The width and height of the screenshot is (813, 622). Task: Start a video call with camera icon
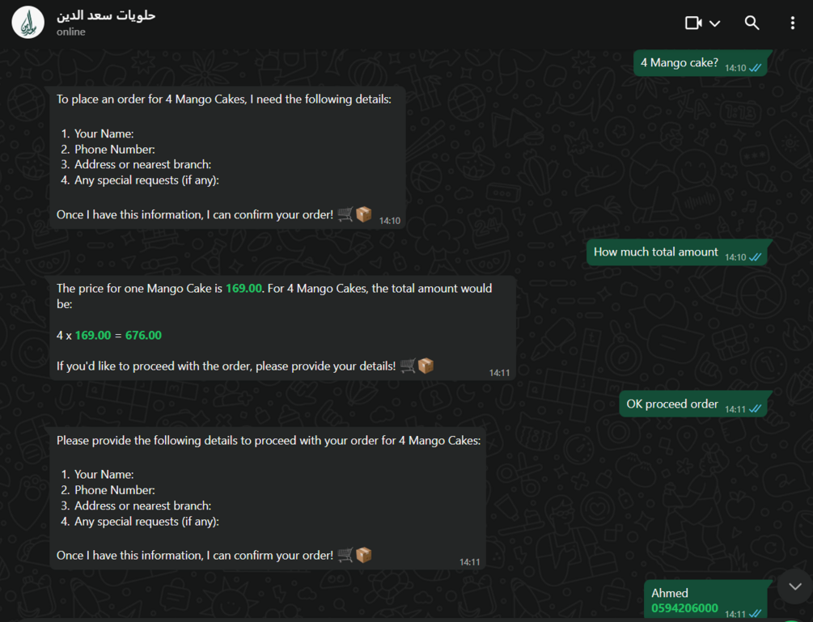coord(693,23)
